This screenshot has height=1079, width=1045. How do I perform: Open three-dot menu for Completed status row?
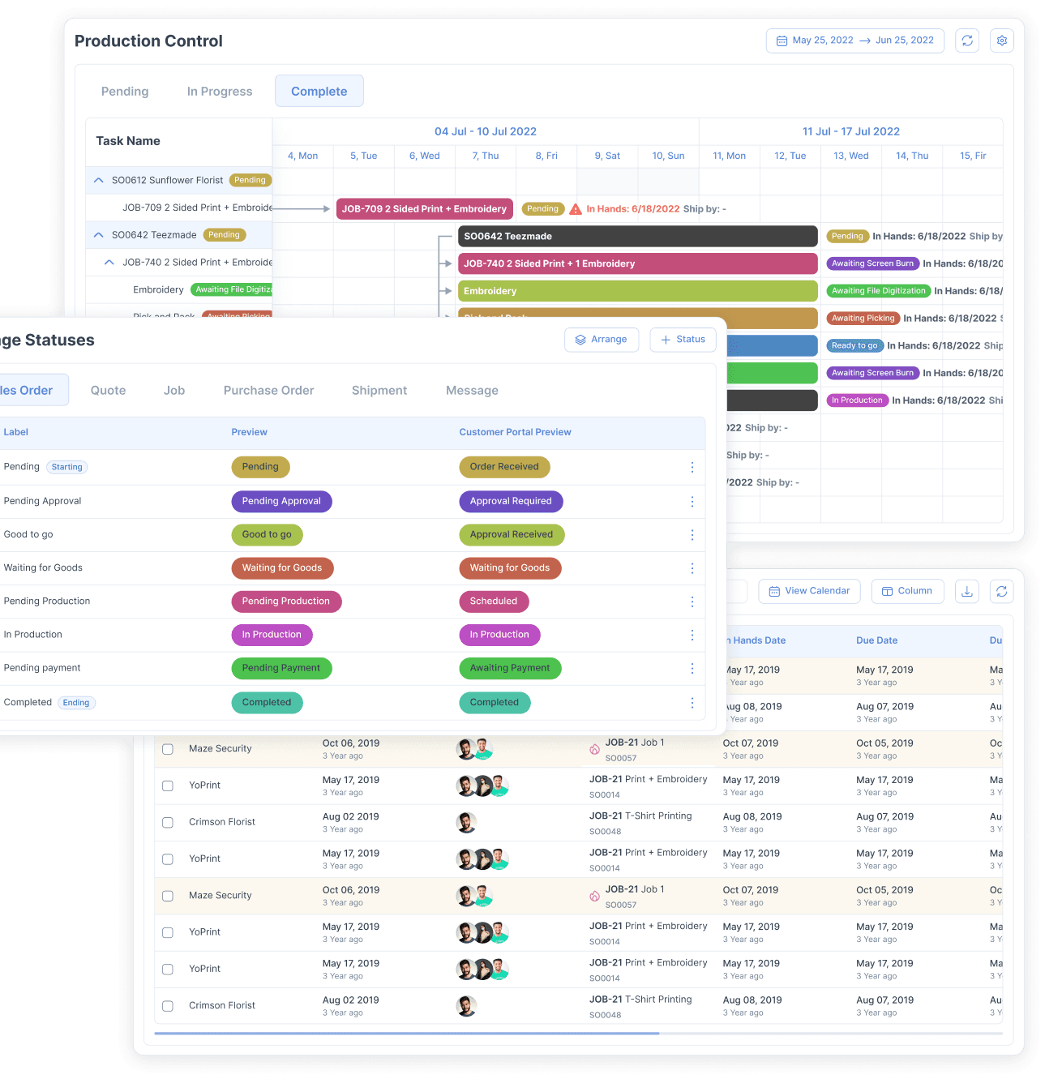pos(692,703)
